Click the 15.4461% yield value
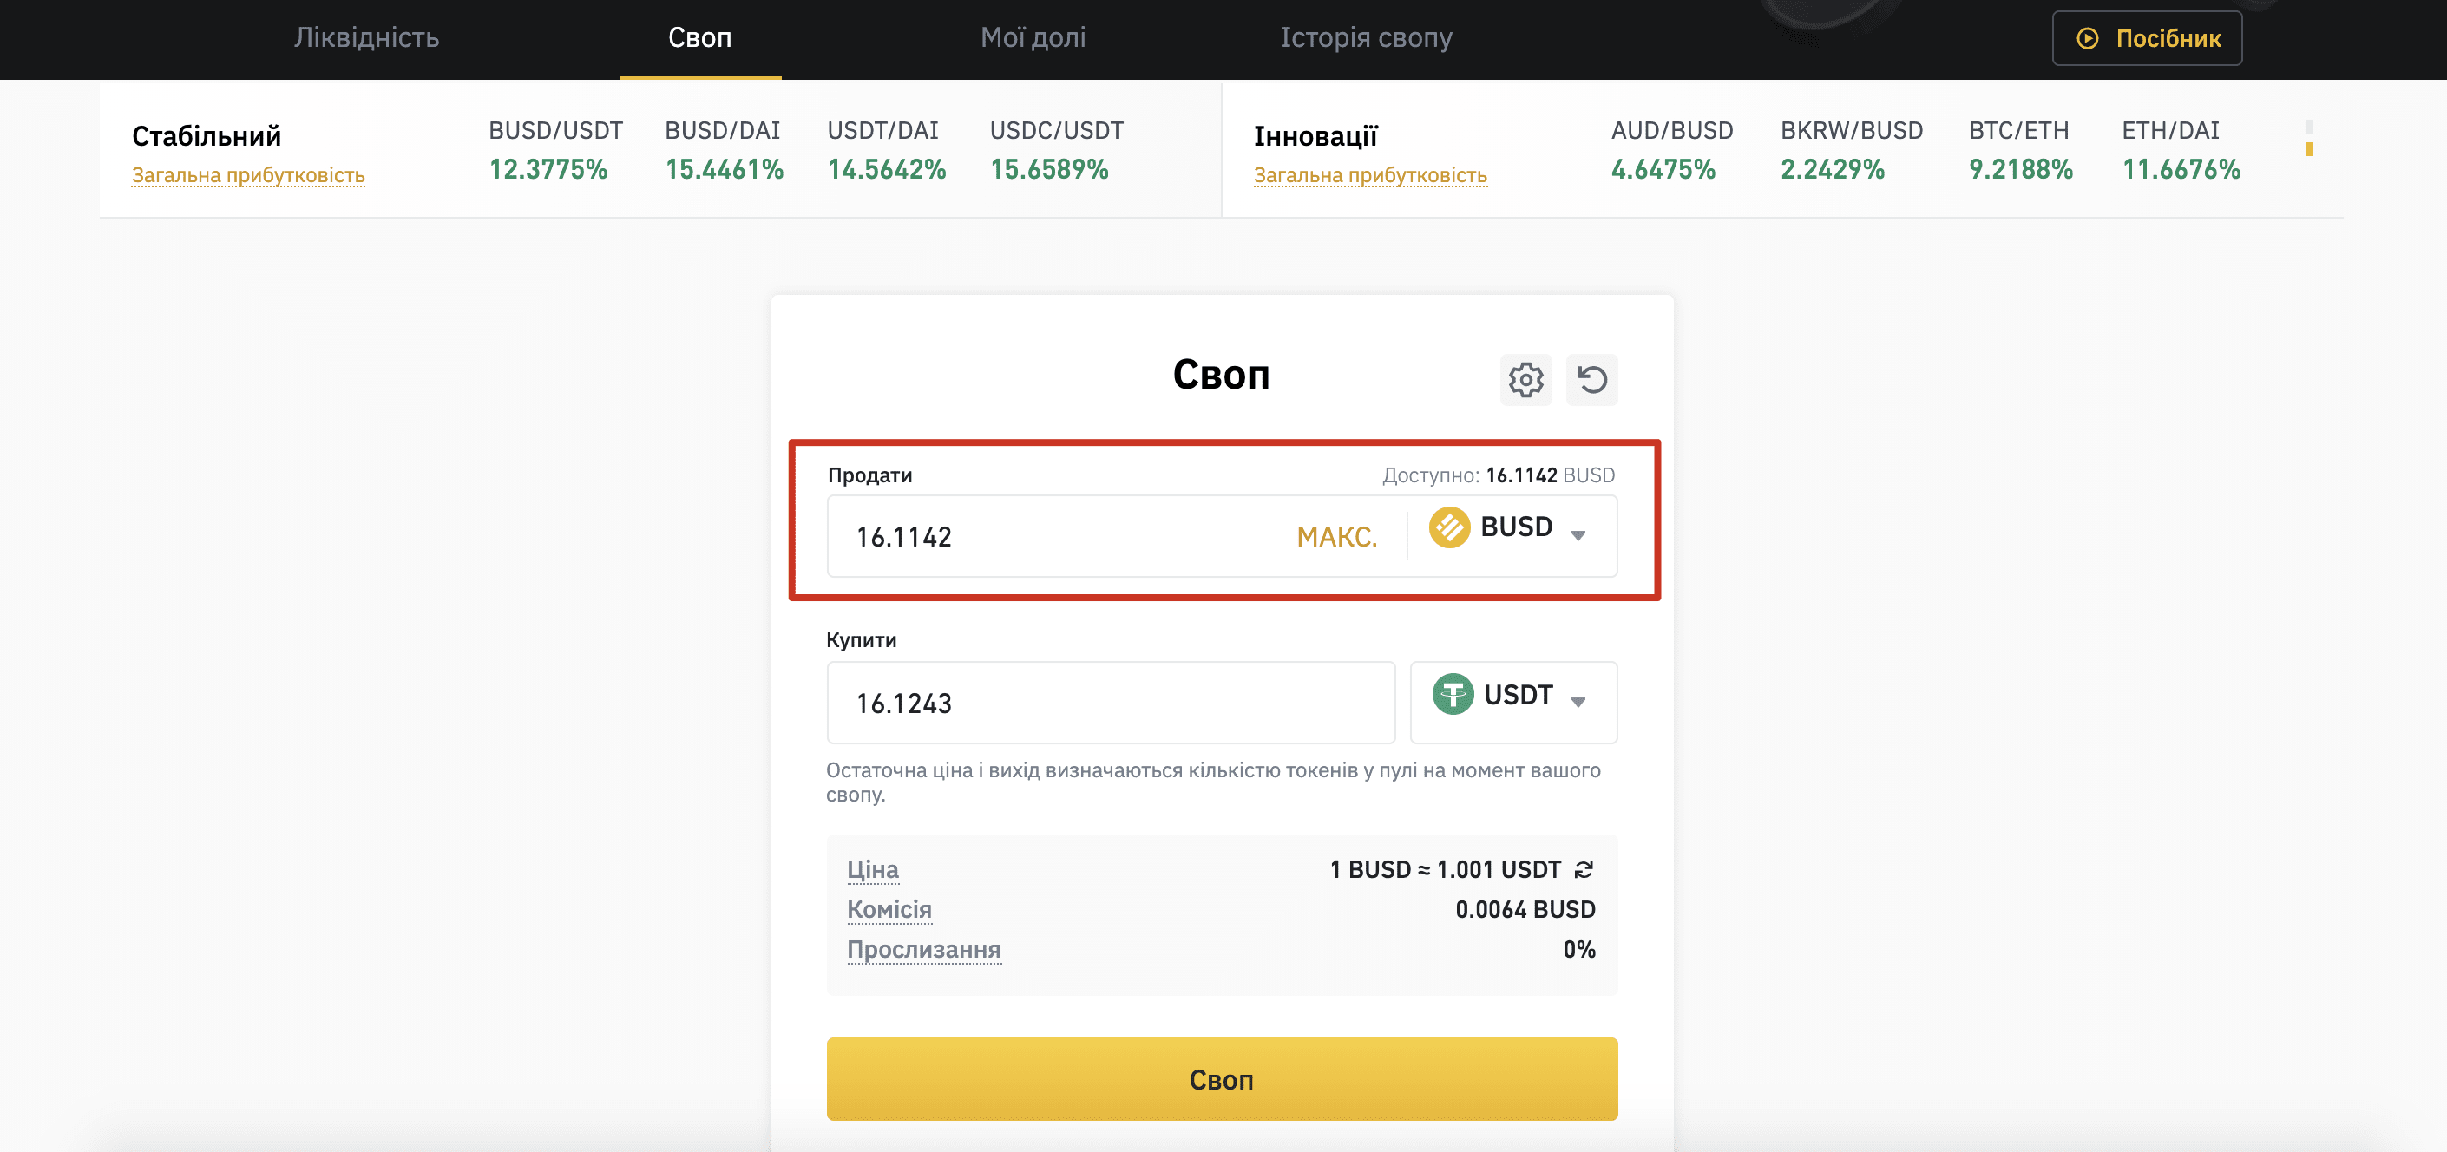 (x=724, y=169)
